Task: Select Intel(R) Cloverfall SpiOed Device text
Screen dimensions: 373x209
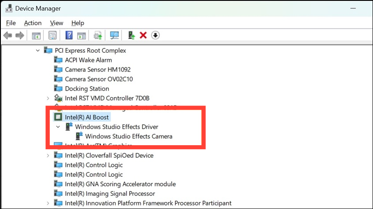Action: click(x=109, y=155)
